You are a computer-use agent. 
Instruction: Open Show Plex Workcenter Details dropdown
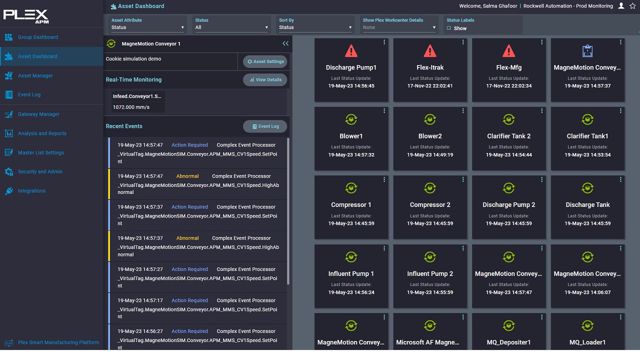pos(399,27)
